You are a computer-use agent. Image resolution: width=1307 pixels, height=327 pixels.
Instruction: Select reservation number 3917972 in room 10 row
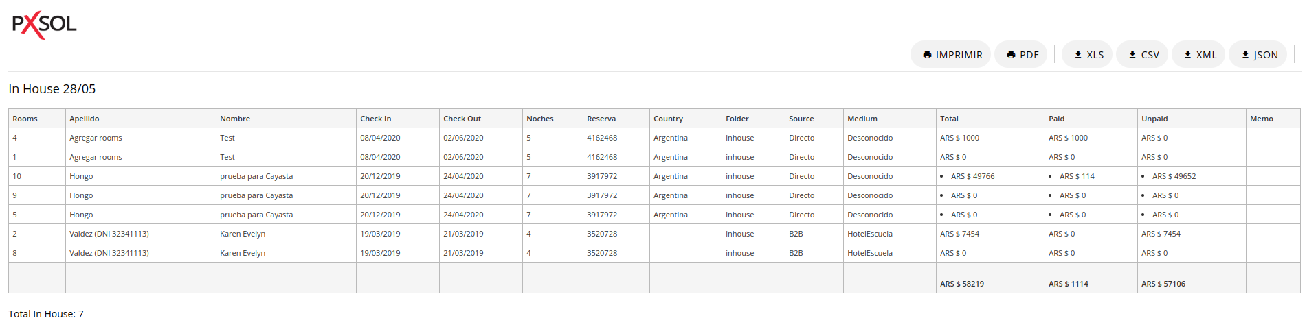[x=602, y=176]
